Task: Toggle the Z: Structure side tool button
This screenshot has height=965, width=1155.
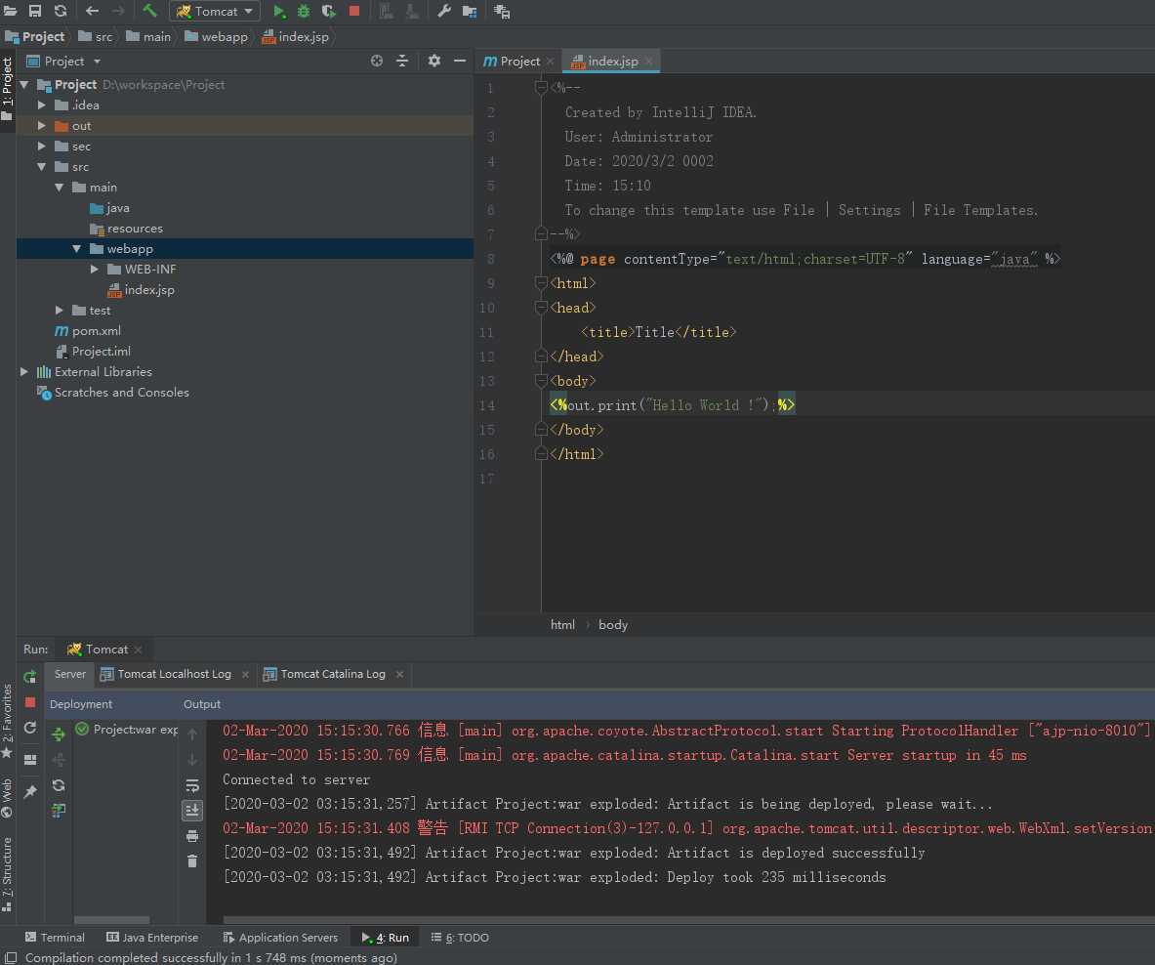Action: 8,875
